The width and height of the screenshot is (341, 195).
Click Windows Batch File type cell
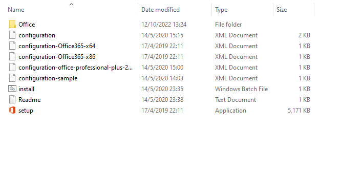tap(241, 89)
